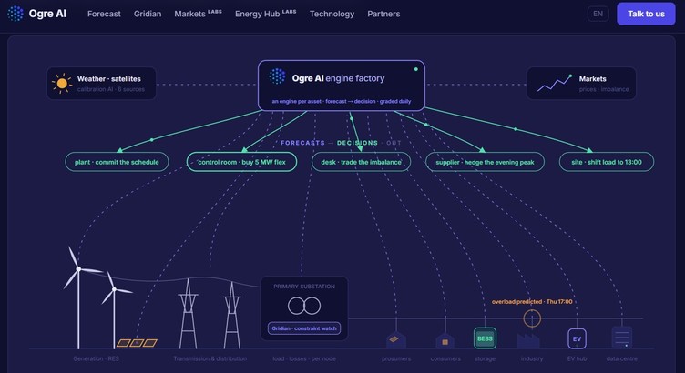
Task: Click the transformer circles icon in substation
Action: [304, 306]
